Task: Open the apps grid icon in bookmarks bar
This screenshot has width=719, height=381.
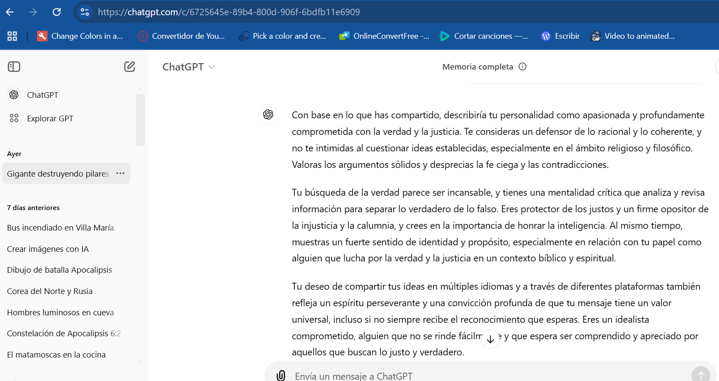Action: (x=12, y=36)
